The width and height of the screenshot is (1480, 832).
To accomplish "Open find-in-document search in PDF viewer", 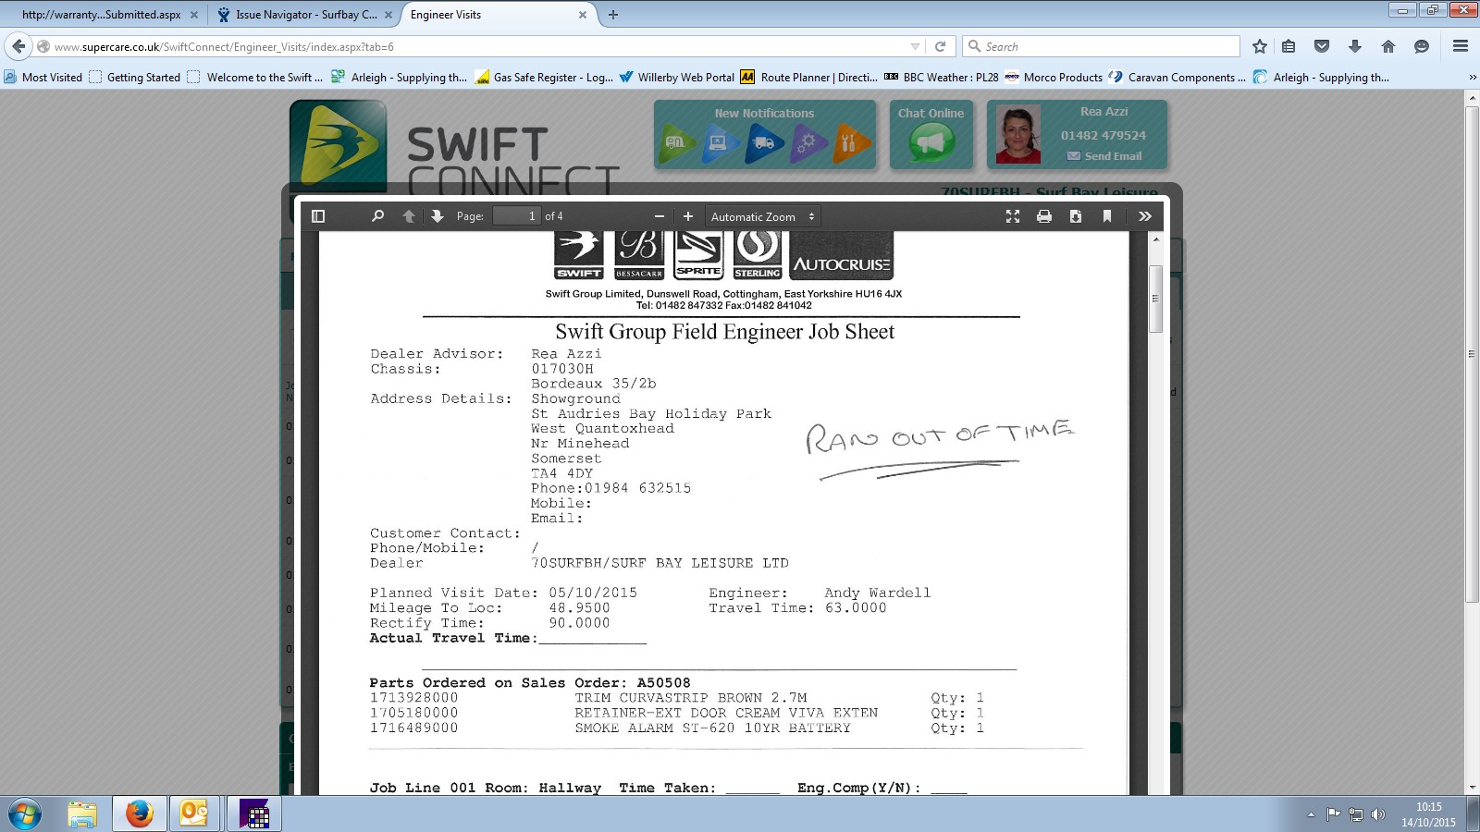I will click(x=377, y=216).
